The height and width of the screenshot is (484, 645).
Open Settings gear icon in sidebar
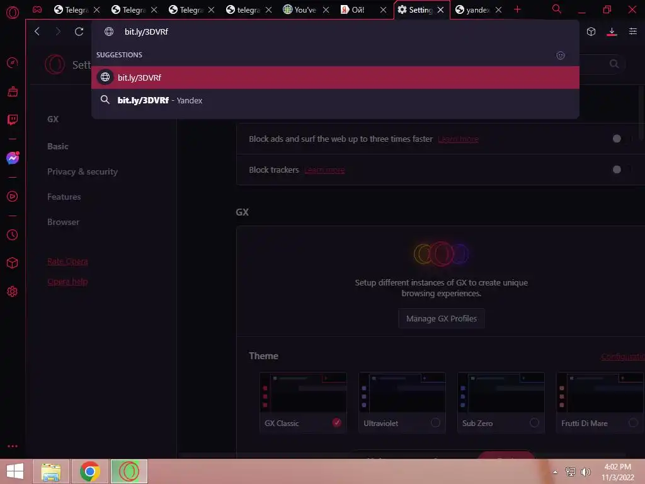(x=13, y=291)
